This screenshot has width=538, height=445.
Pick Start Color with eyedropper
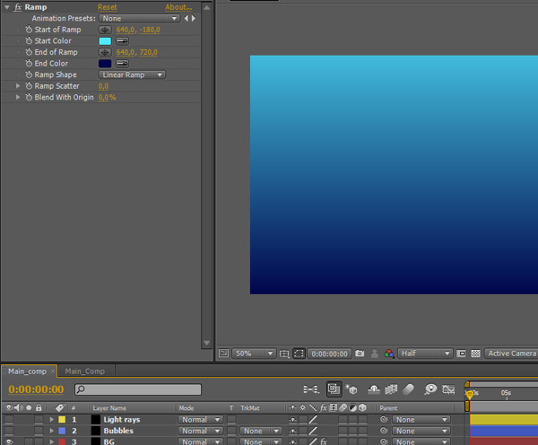click(122, 41)
